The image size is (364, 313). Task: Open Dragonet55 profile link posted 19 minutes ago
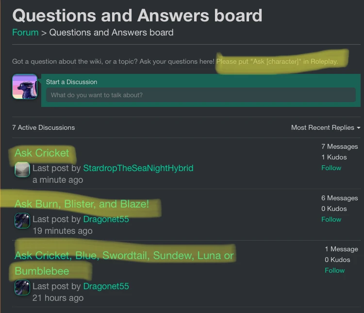coord(106,219)
